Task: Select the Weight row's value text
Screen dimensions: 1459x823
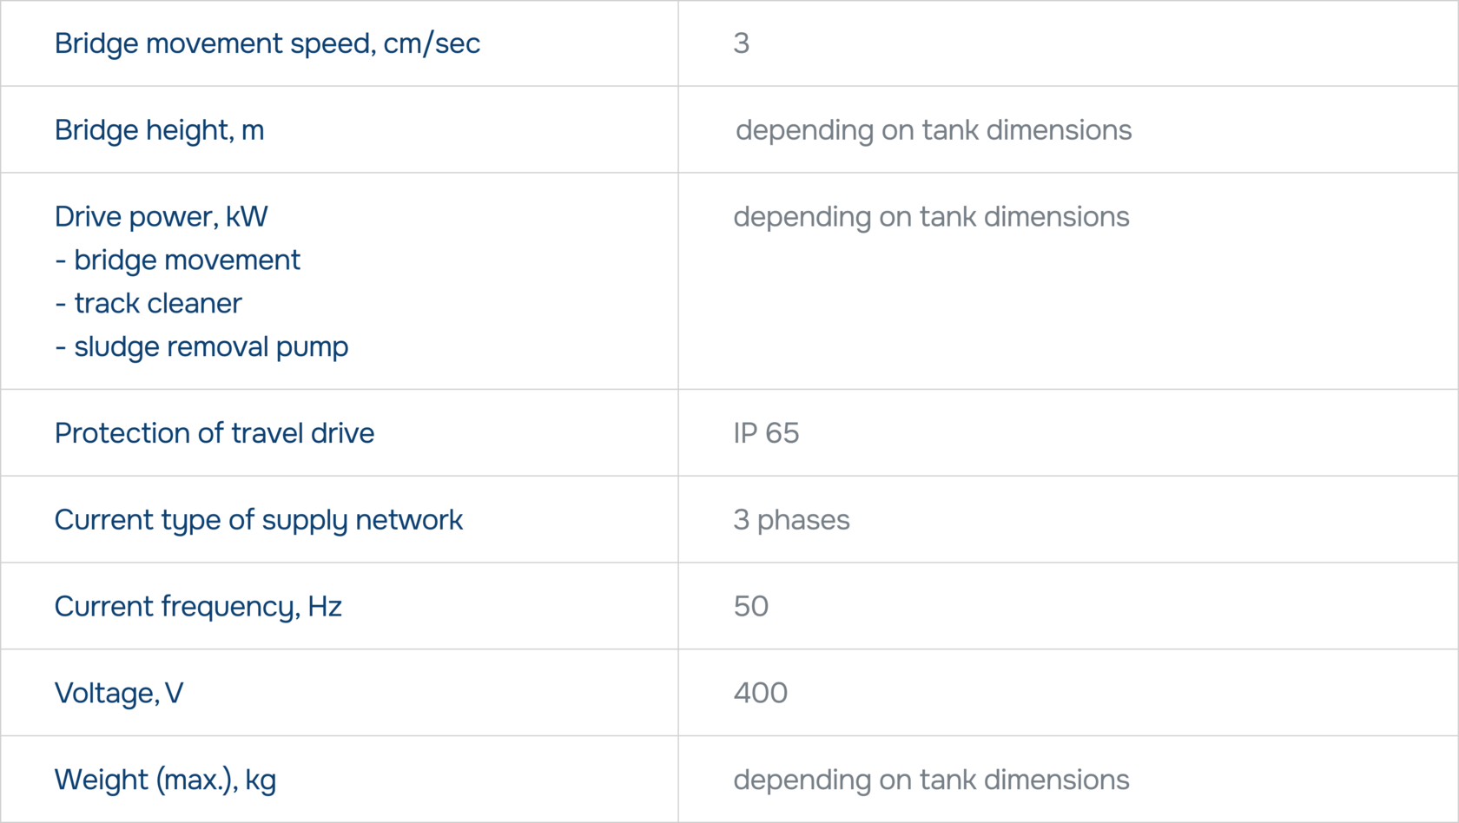Action: click(931, 780)
